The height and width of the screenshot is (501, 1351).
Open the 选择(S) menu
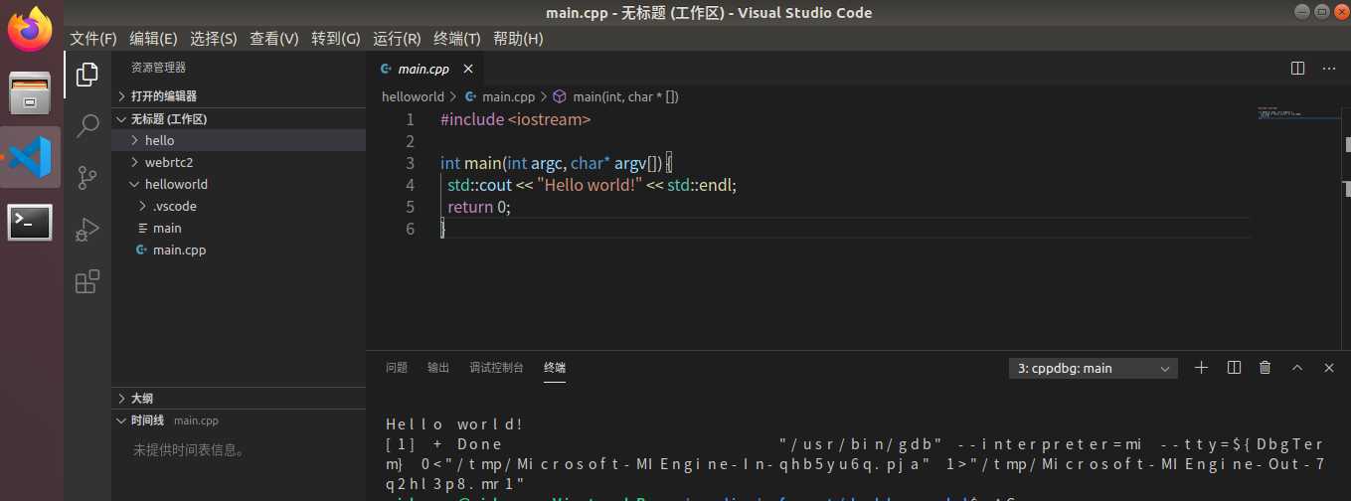(x=214, y=38)
